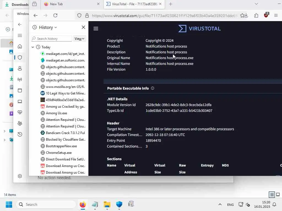Switch Explorer to details view icon
Viewport: 282px width, 211px height.
272,195
